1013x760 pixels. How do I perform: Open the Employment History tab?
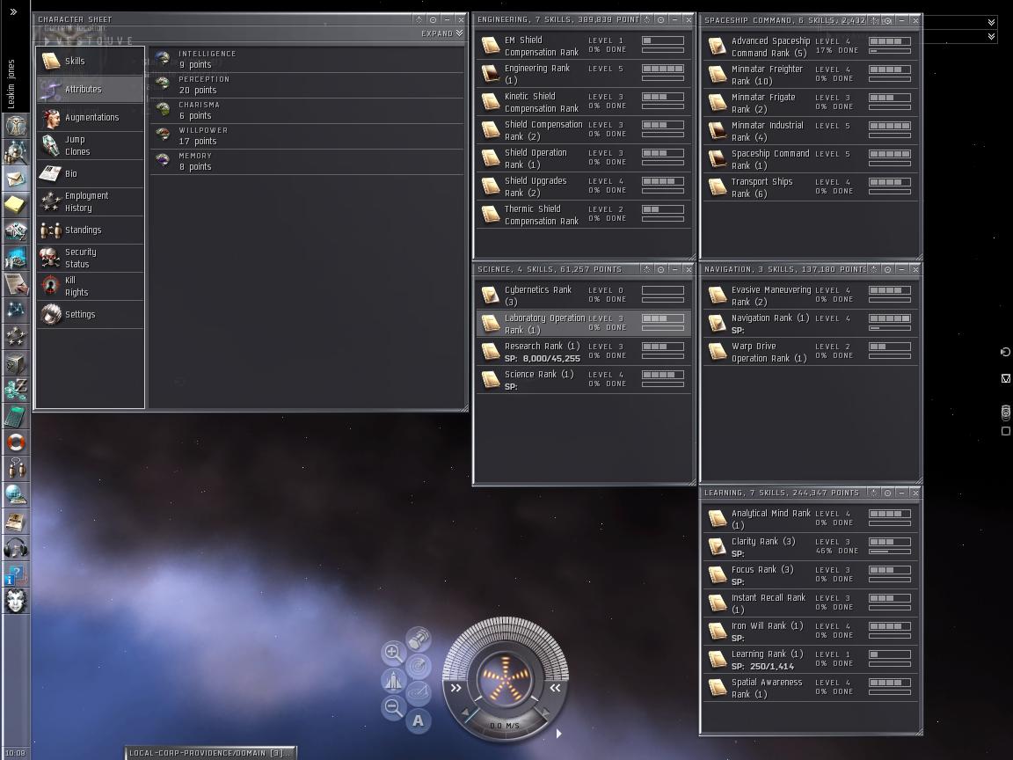[x=91, y=201]
